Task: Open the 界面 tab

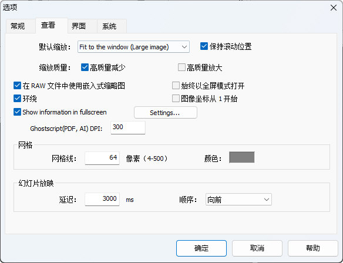Action: point(82,26)
